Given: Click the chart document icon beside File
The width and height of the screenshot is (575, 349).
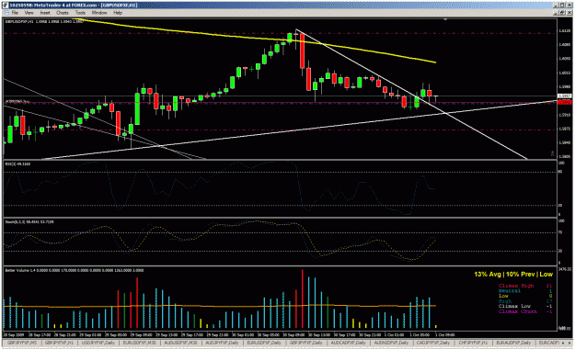Looking at the screenshot, I should point(6,13).
